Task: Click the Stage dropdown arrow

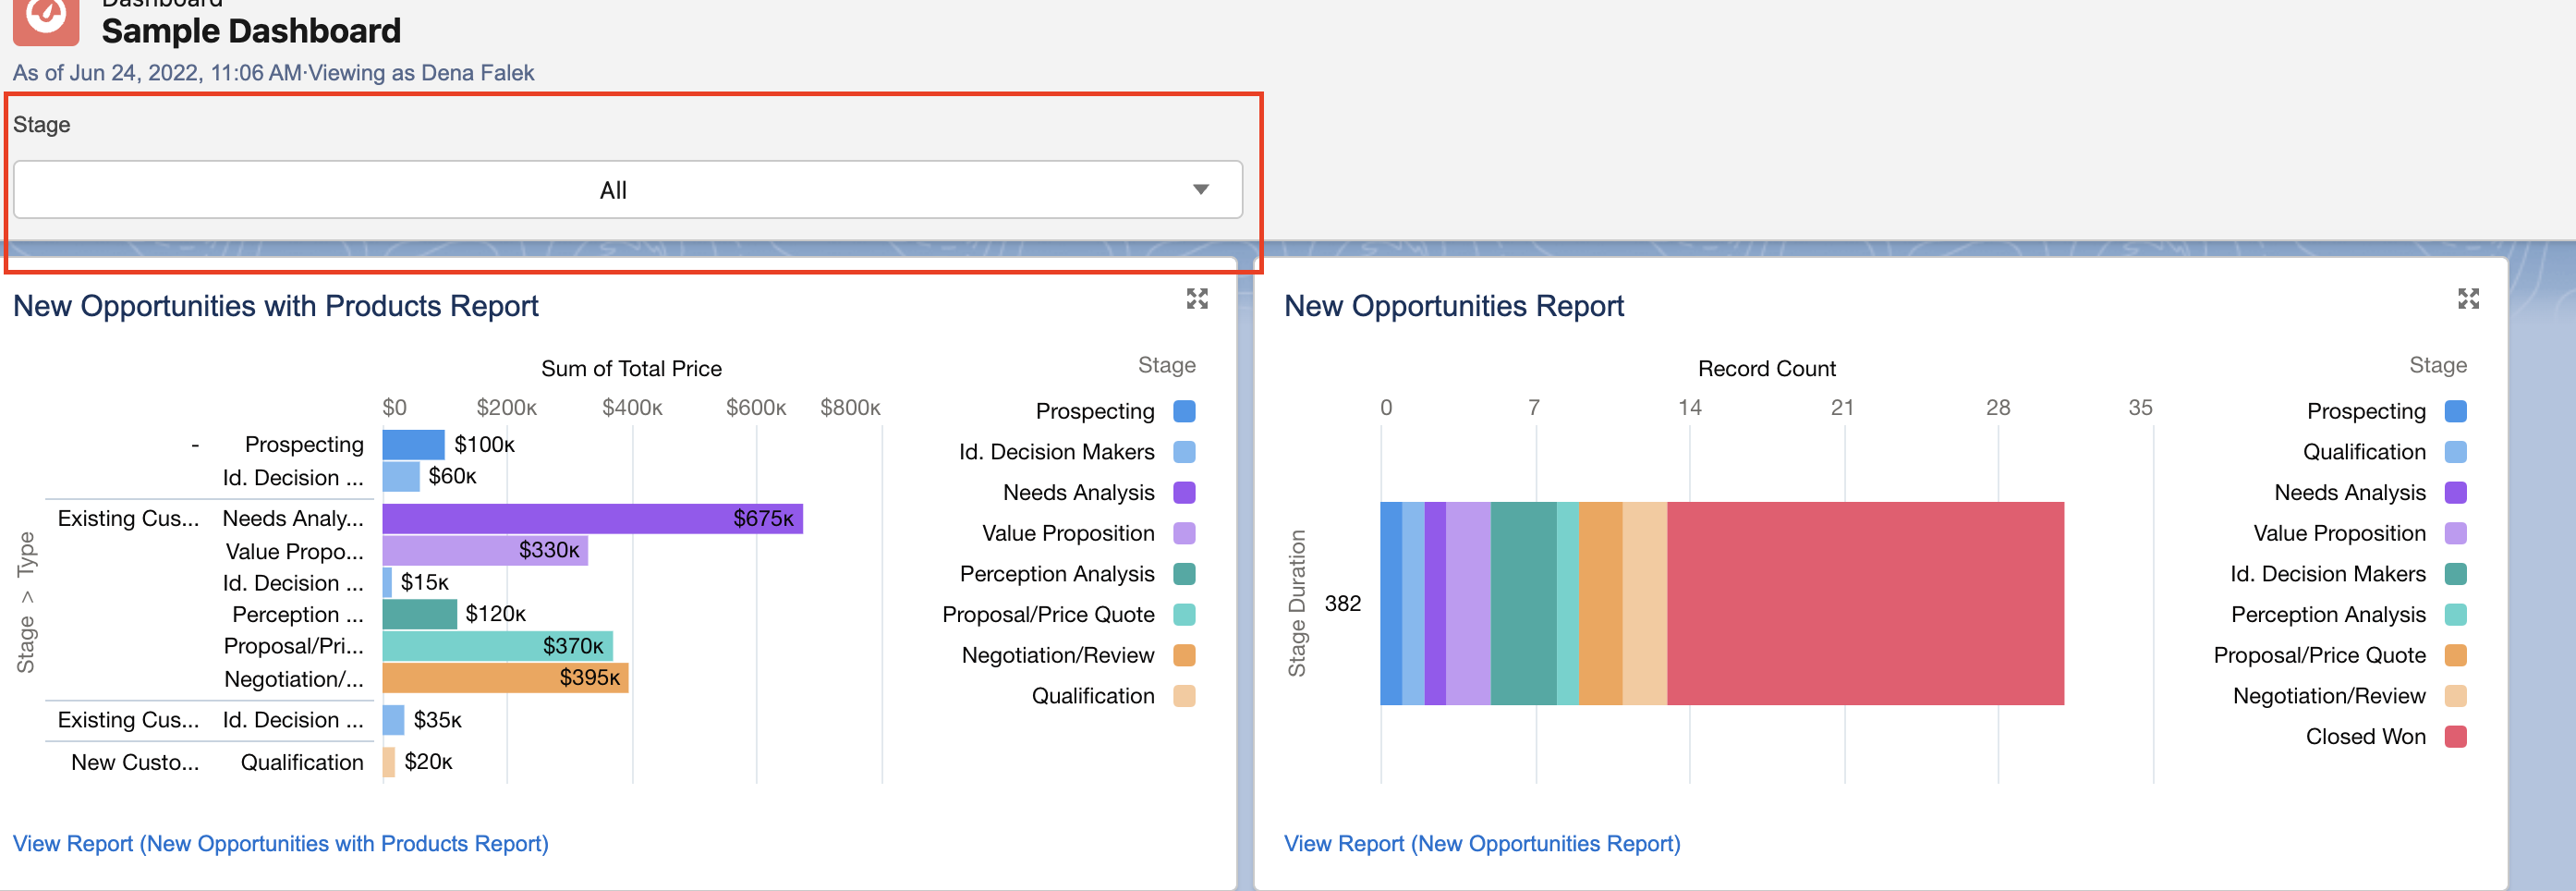Action: point(1201,189)
